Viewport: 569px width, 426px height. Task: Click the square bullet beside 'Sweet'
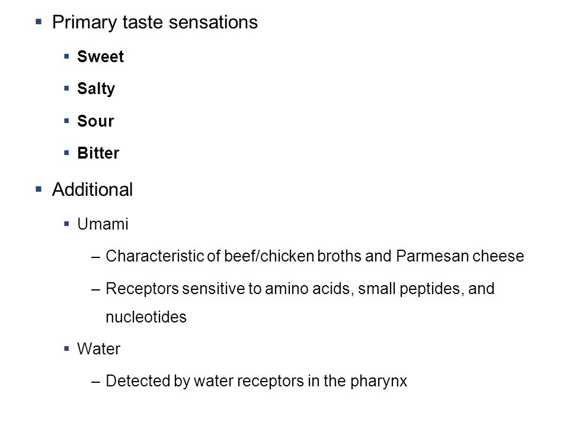[66, 56]
